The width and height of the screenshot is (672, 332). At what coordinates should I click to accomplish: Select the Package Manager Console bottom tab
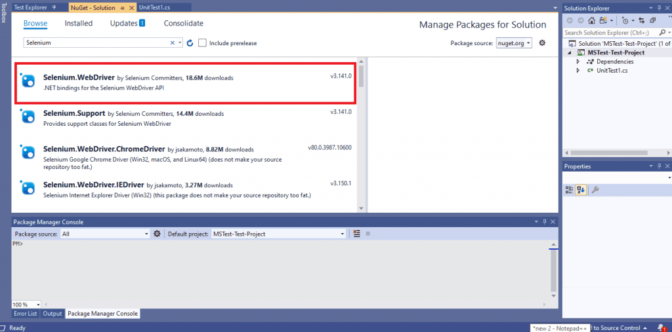pos(103,314)
